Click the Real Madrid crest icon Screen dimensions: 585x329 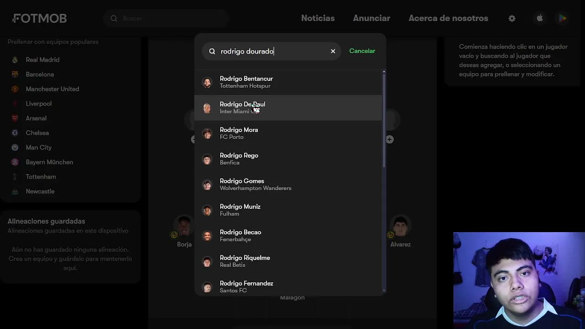[x=15, y=60]
